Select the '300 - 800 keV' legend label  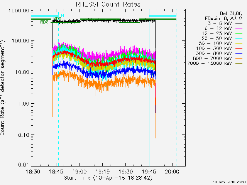click(x=214, y=53)
